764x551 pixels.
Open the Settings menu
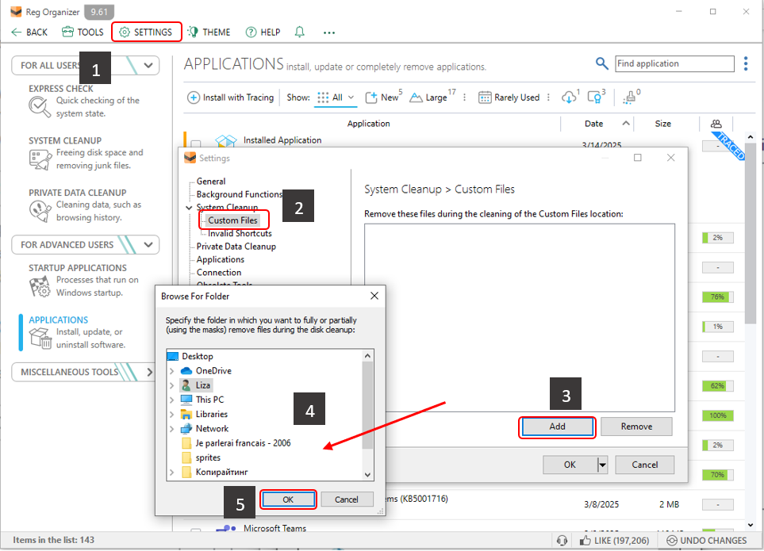coord(146,33)
